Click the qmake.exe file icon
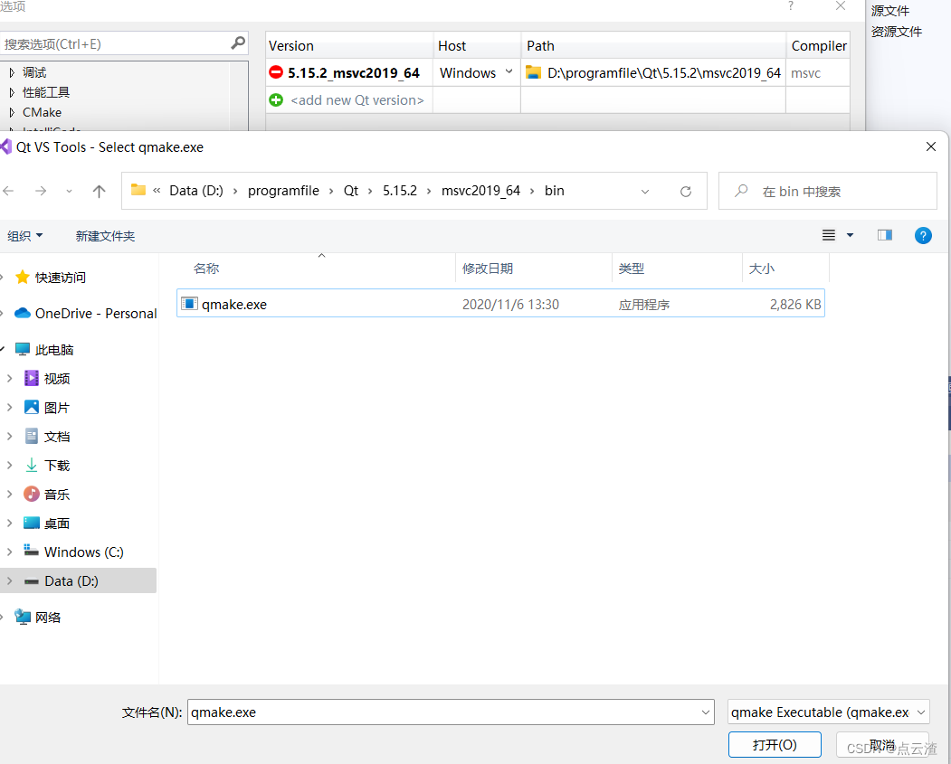 coord(189,304)
